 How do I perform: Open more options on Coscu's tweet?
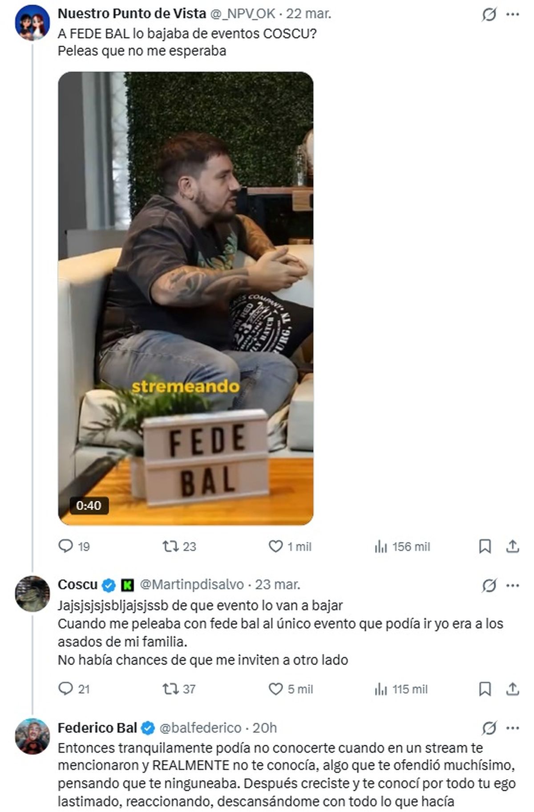pos(513,585)
